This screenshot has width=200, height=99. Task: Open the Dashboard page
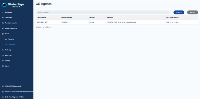8,12
